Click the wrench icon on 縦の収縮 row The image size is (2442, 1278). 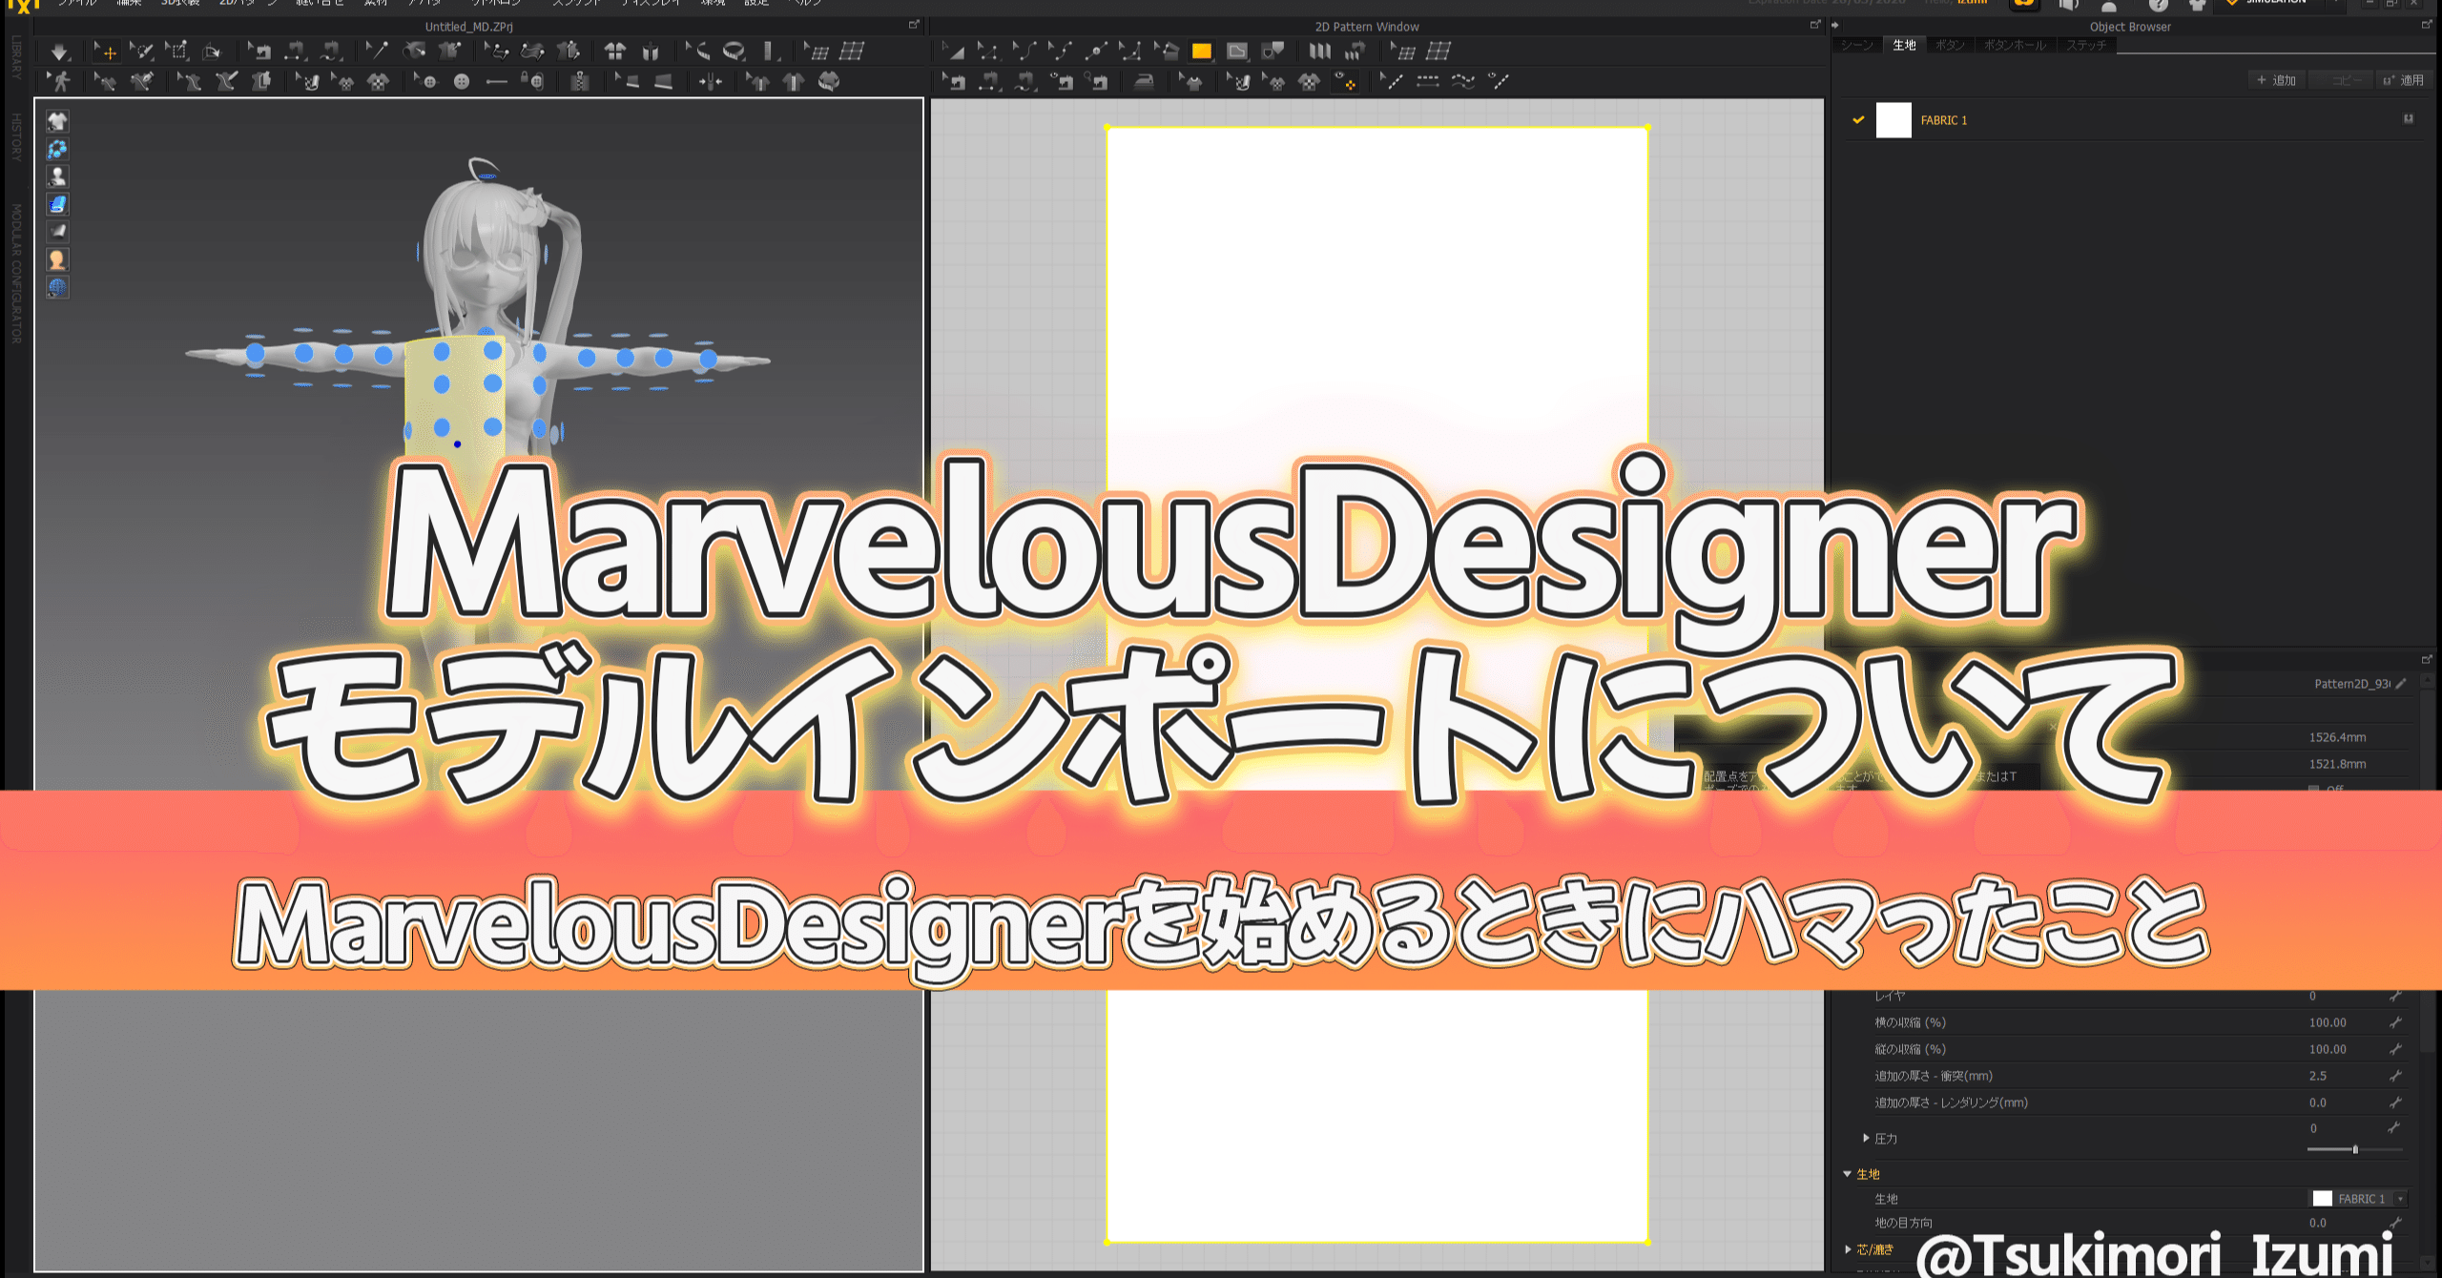(x=2395, y=1049)
